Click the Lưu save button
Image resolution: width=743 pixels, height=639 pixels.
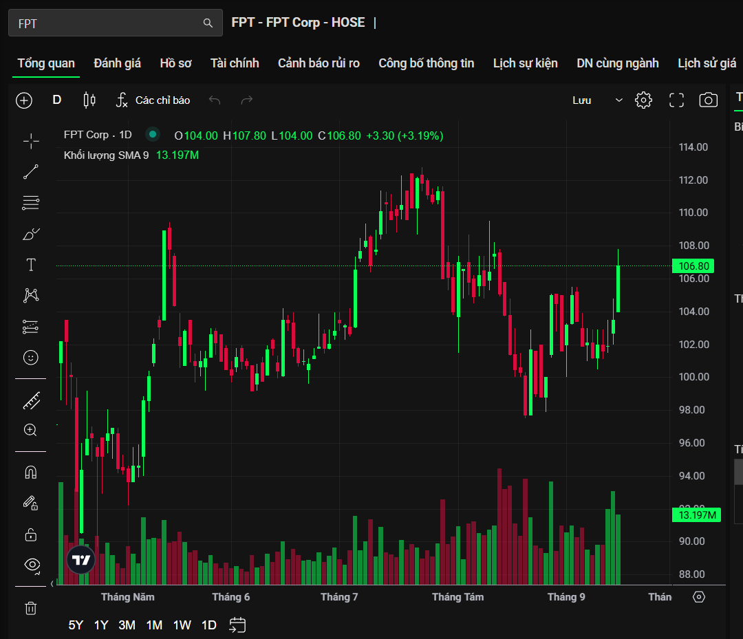tap(581, 100)
